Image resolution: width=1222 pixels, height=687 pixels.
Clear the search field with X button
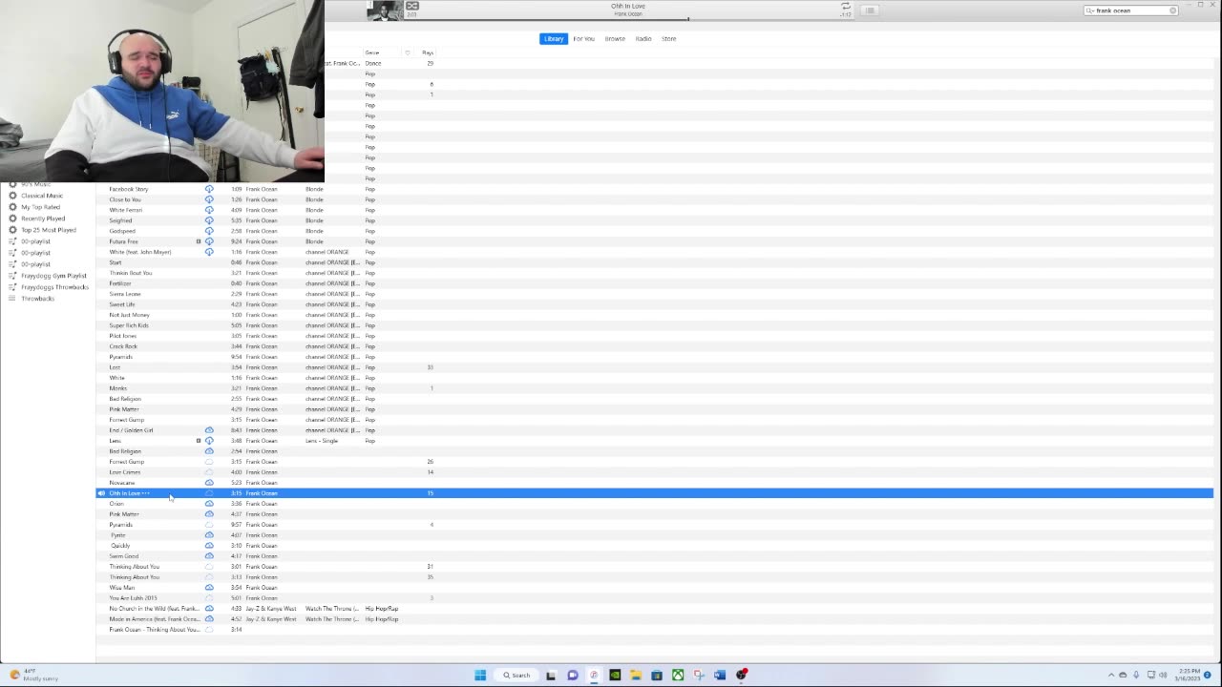[1172, 10]
